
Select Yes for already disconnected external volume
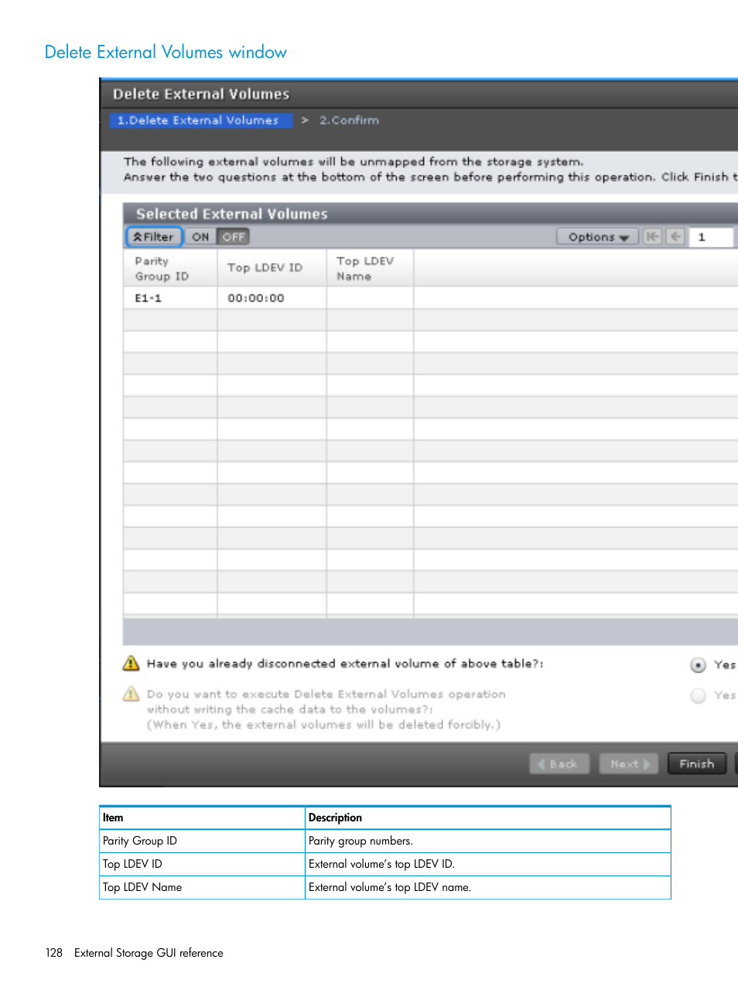(x=699, y=665)
